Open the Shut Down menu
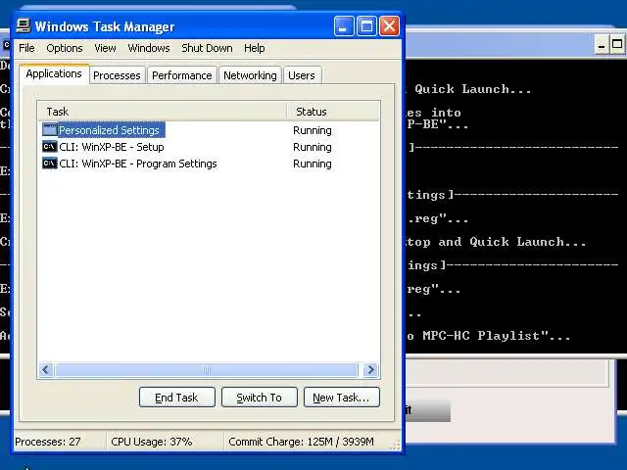Image resolution: width=627 pixels, height=470 pixels. (207, 48)
